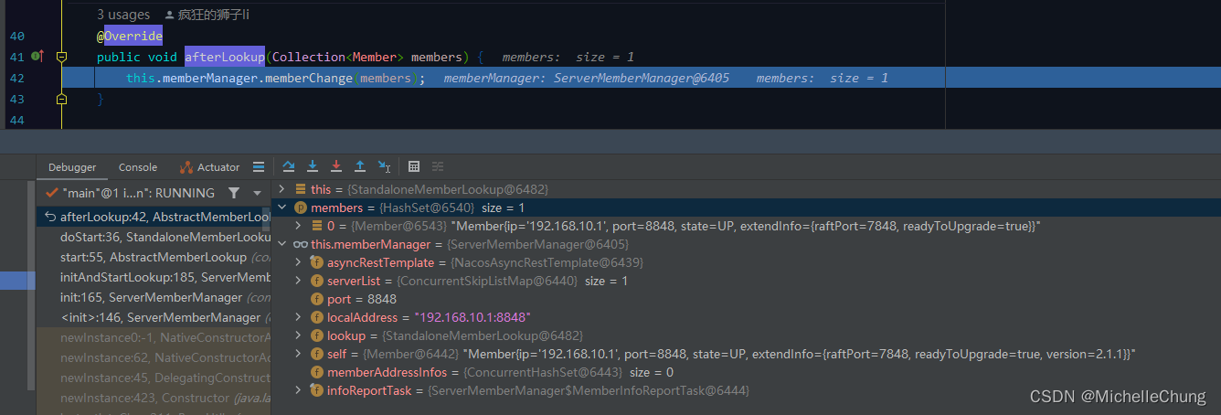1221x415 pixels.
Task: Select the afterLookup:42 stack frame
Action: coord(155,217)
